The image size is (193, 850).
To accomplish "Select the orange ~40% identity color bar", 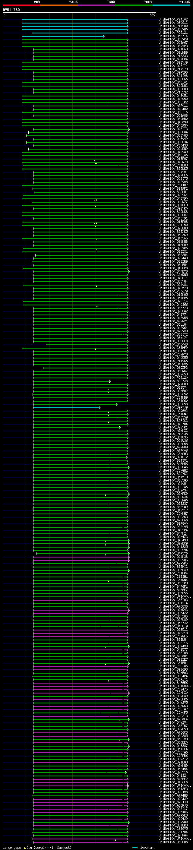I will pyautogui.click(x=59, y=5).
